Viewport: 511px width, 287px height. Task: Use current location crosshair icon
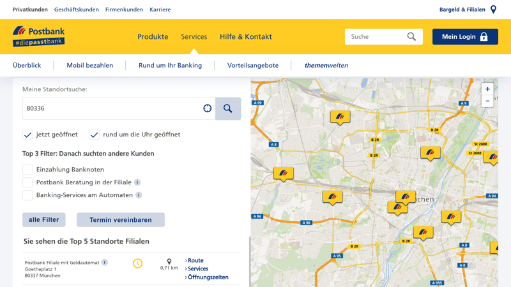tap(208, 108)
